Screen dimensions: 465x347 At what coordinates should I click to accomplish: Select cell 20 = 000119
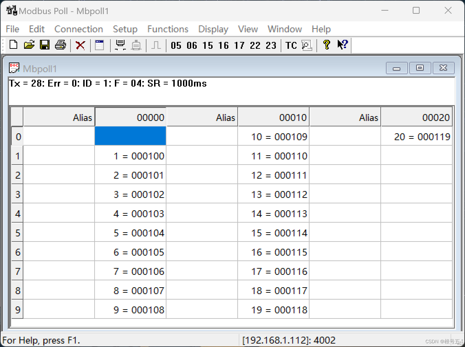point(417,136)
